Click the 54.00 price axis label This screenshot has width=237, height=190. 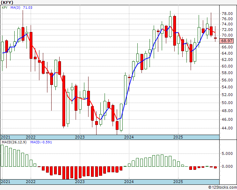click(x=227, y=87)
